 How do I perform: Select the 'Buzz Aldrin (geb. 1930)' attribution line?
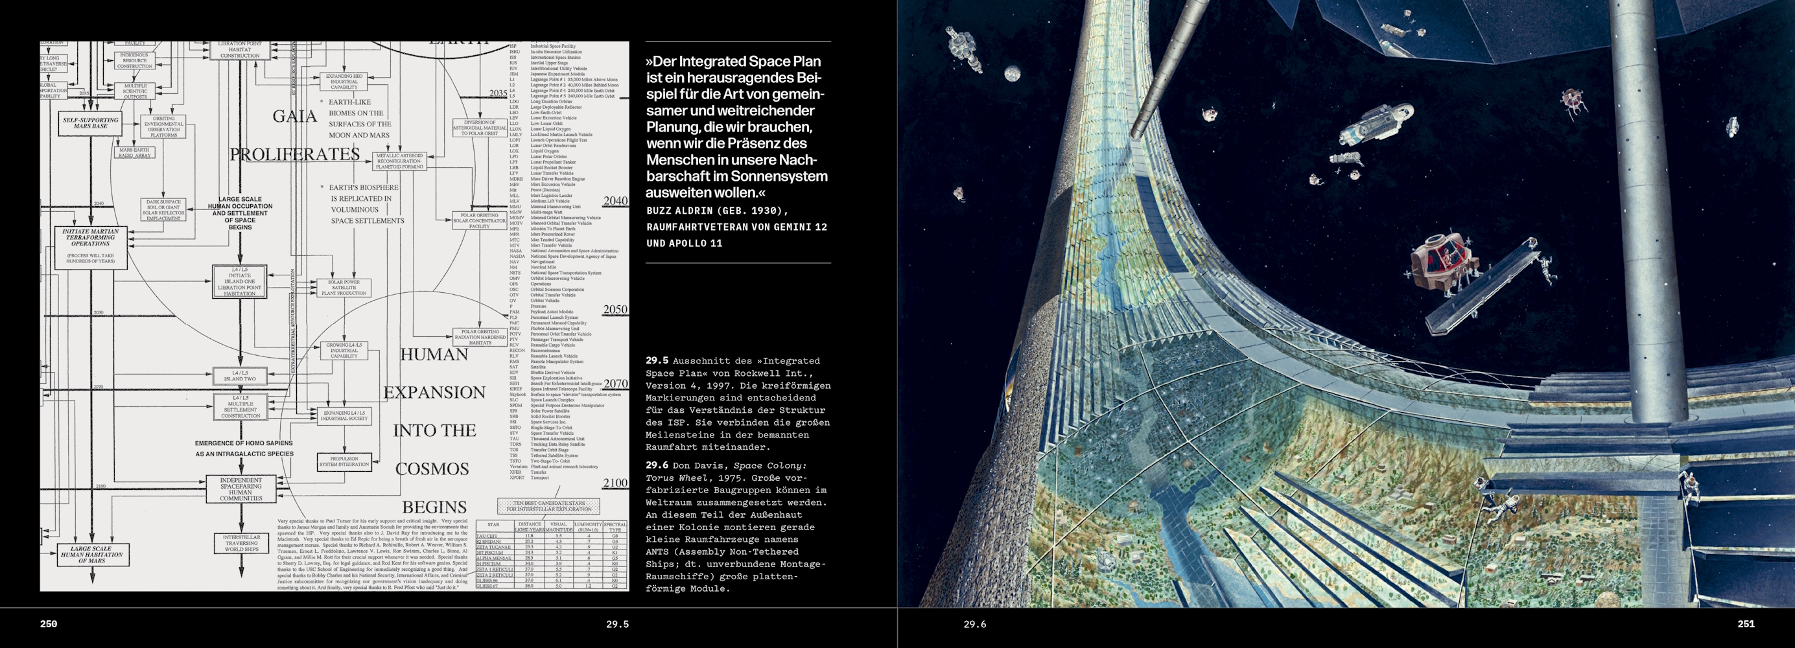click(x=717, y=211)
